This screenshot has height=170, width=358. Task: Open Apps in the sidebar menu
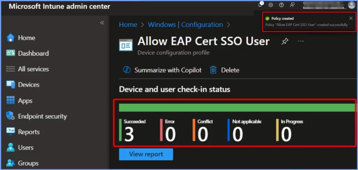tap(25, 100)
